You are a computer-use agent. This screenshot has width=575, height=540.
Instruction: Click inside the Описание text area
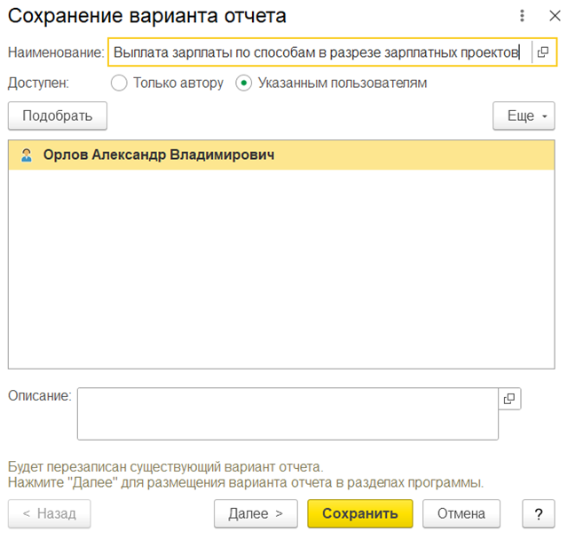(287, 414)
